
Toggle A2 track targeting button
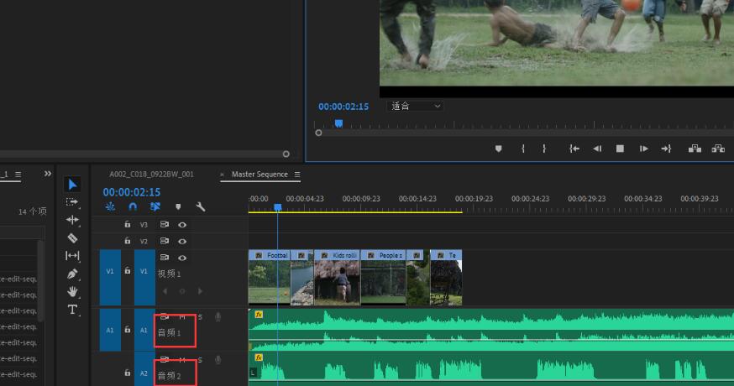(x=144, y=368)
